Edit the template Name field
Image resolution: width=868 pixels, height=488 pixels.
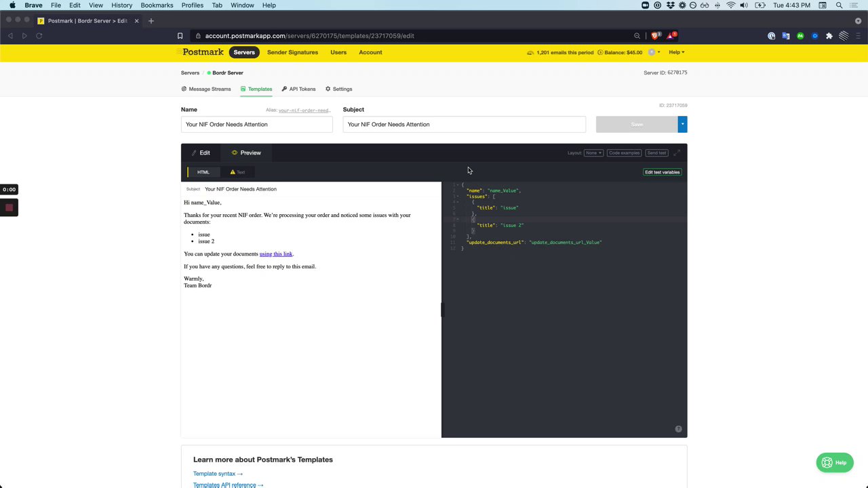click(x=257, y=124)
